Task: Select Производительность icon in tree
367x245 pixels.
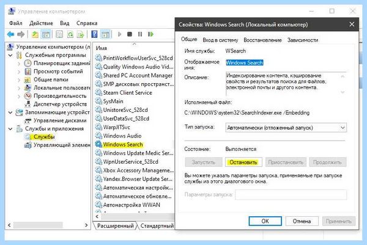Action: click(x=28, y=96)
